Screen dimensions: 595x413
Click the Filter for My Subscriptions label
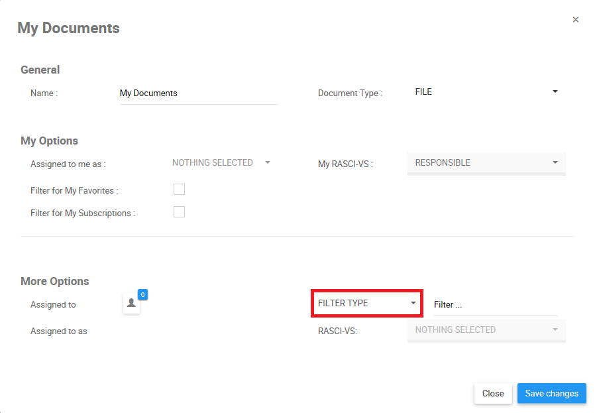[x=83, y=213]
